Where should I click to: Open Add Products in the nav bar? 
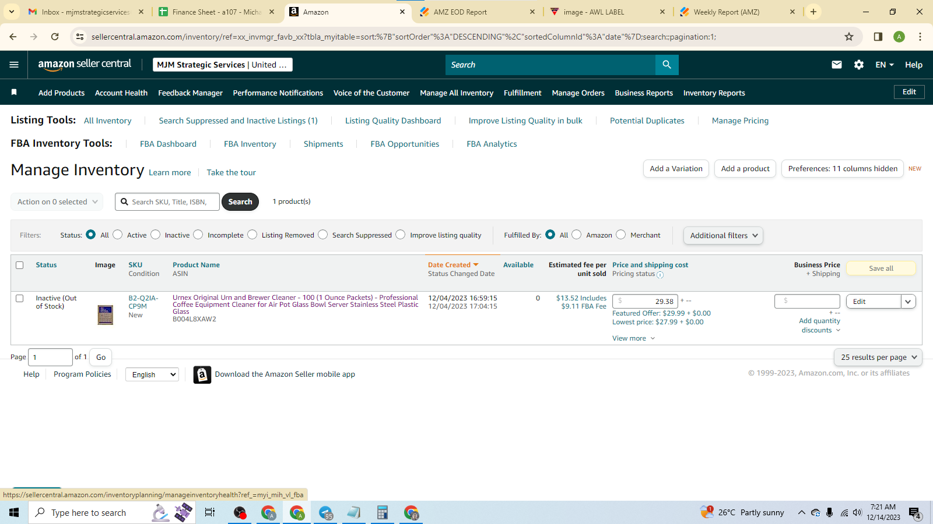(61, 93)
